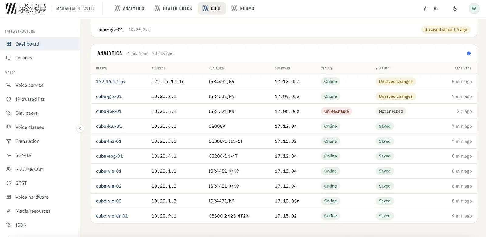The image size is (486, 237).
Task: Click the Unsaved changes badge for cube-grz-01
Action: 395,96
